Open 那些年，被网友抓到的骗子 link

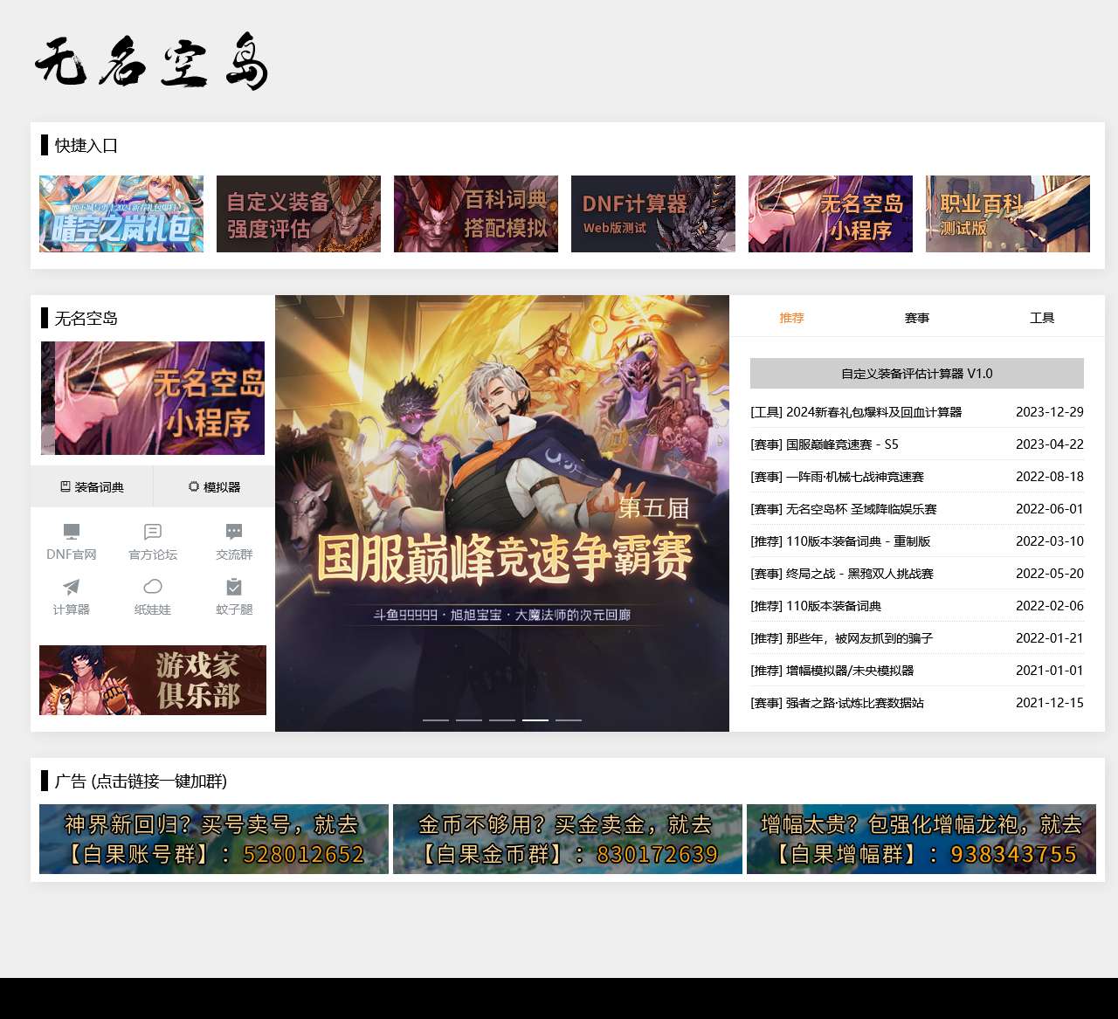(x=842, y=638)
